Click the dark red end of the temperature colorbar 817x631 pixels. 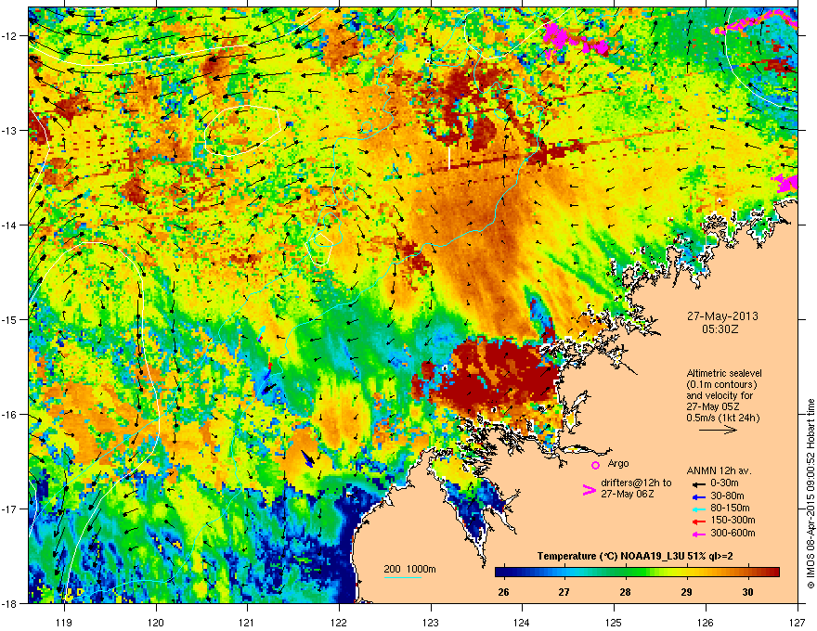pos(773,572)
